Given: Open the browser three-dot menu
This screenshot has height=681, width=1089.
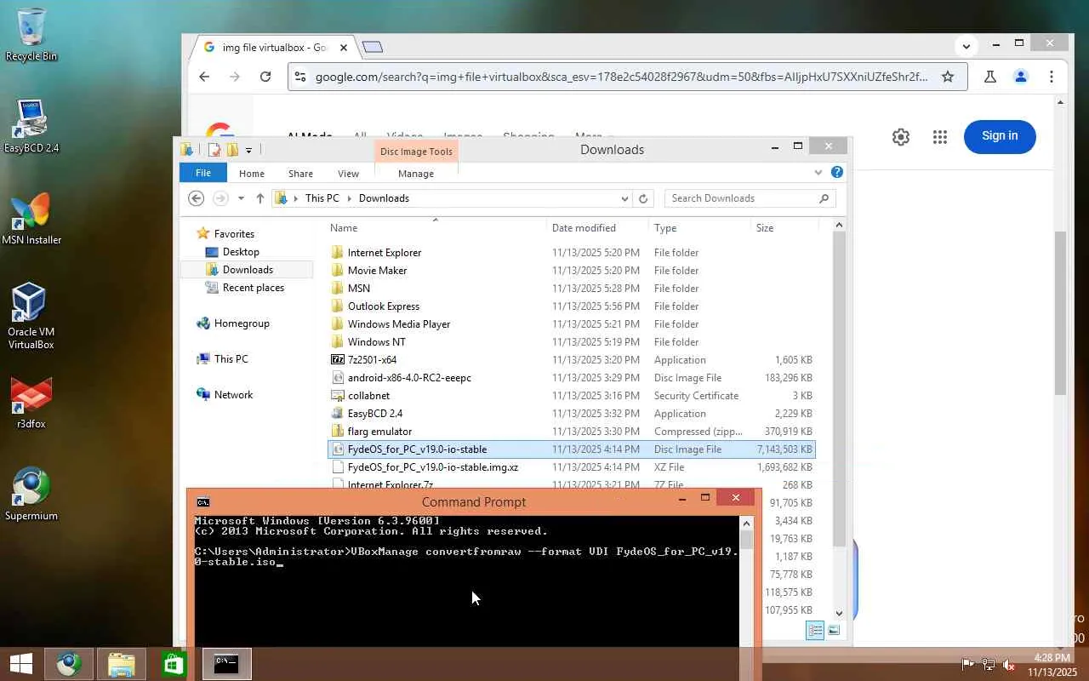Looking at the screenshot, I should (x=1052, y=77).
